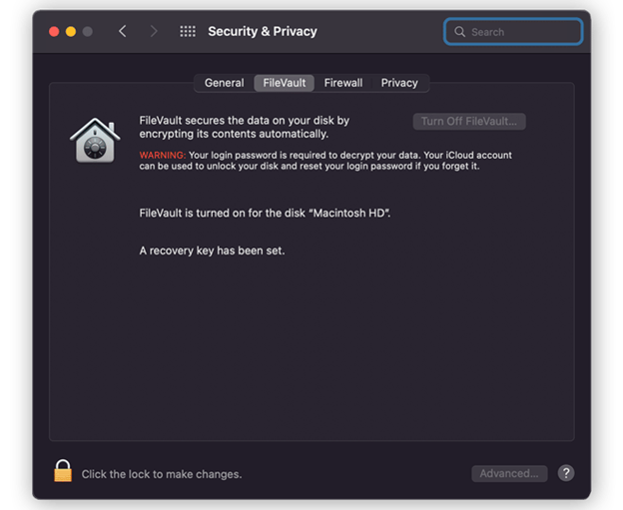Go back with the left chevron
This screenshot has height=510, width=623.
pos(122,31)
